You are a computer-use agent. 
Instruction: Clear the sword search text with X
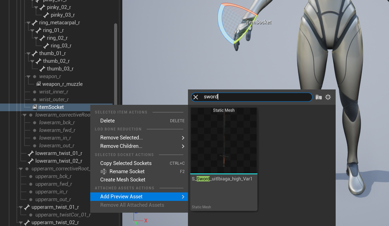tap(196, 97)
